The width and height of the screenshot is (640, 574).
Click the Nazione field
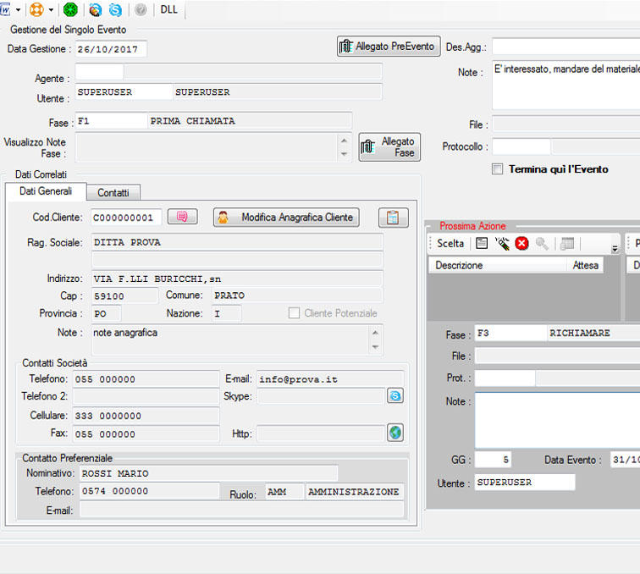(x=227, y=313)
